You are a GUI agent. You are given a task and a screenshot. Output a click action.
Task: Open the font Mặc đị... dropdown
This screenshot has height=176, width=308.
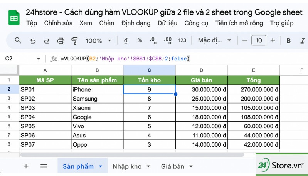tap(214, 40)
